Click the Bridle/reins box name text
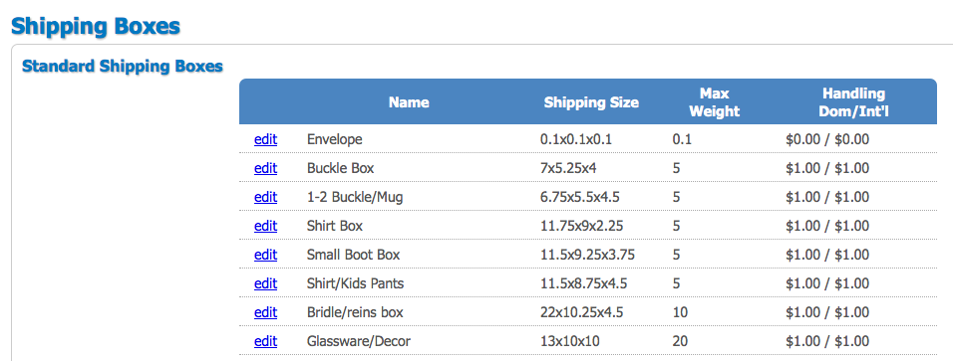The width and height of the screenshot is (953, 361). 355,312
